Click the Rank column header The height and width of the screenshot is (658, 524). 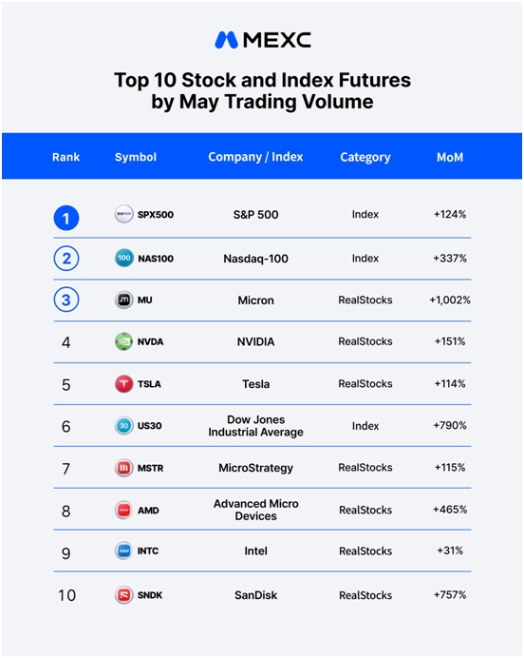tap(65, 157)
